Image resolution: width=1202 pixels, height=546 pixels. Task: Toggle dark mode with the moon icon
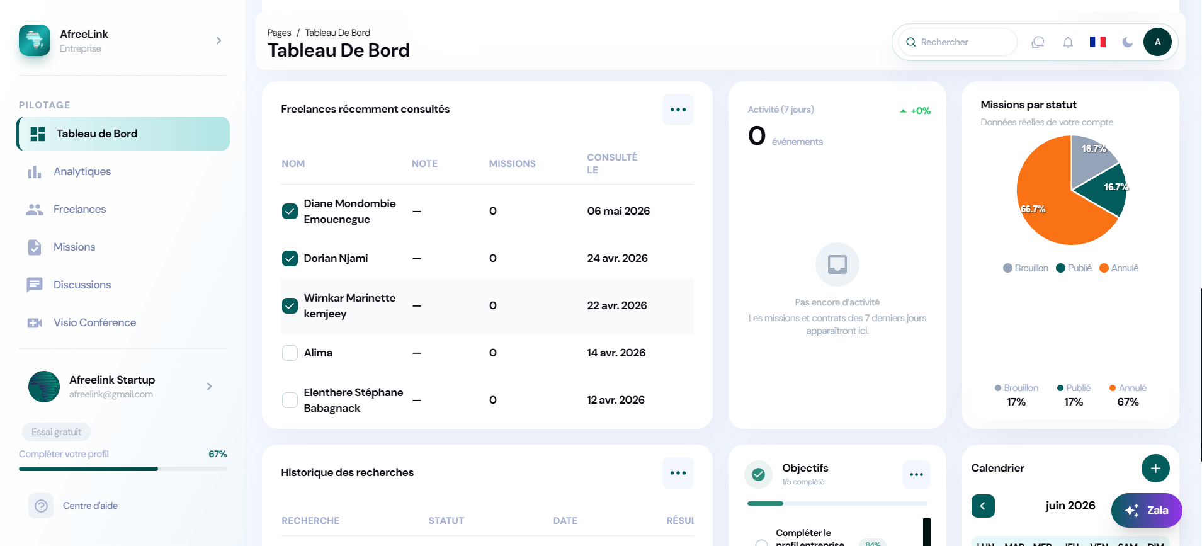pos(1127,42)
